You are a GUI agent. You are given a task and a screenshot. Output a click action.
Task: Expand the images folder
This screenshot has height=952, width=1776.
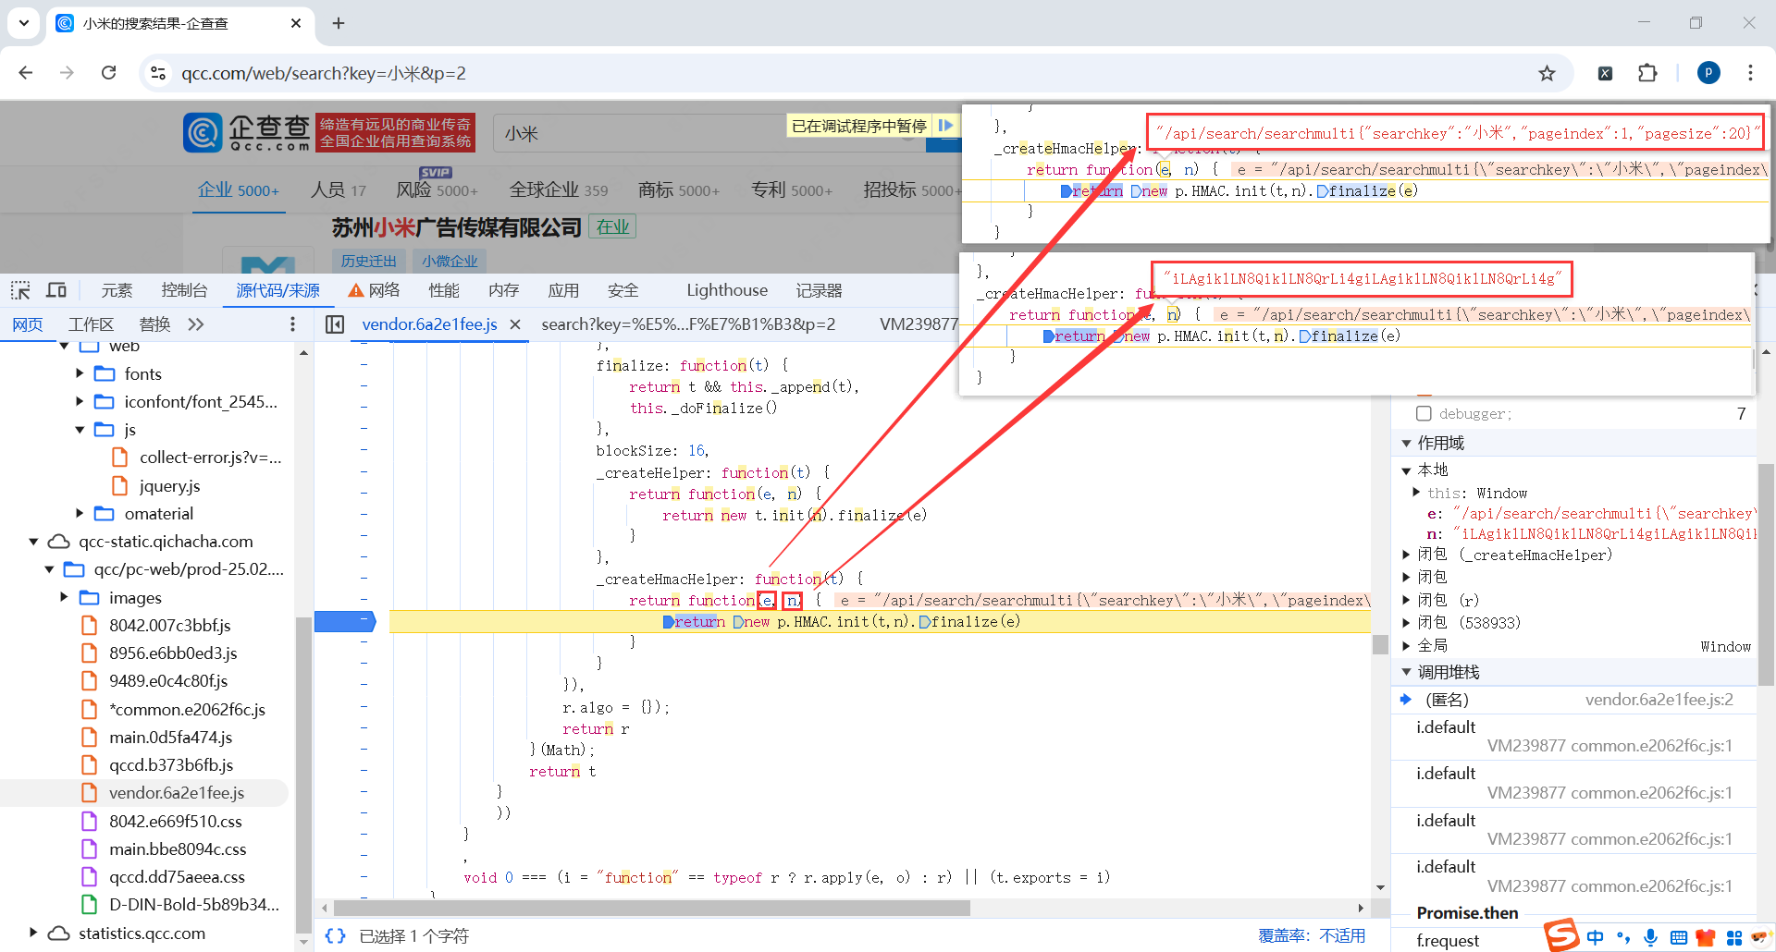(x=64, y=597)
